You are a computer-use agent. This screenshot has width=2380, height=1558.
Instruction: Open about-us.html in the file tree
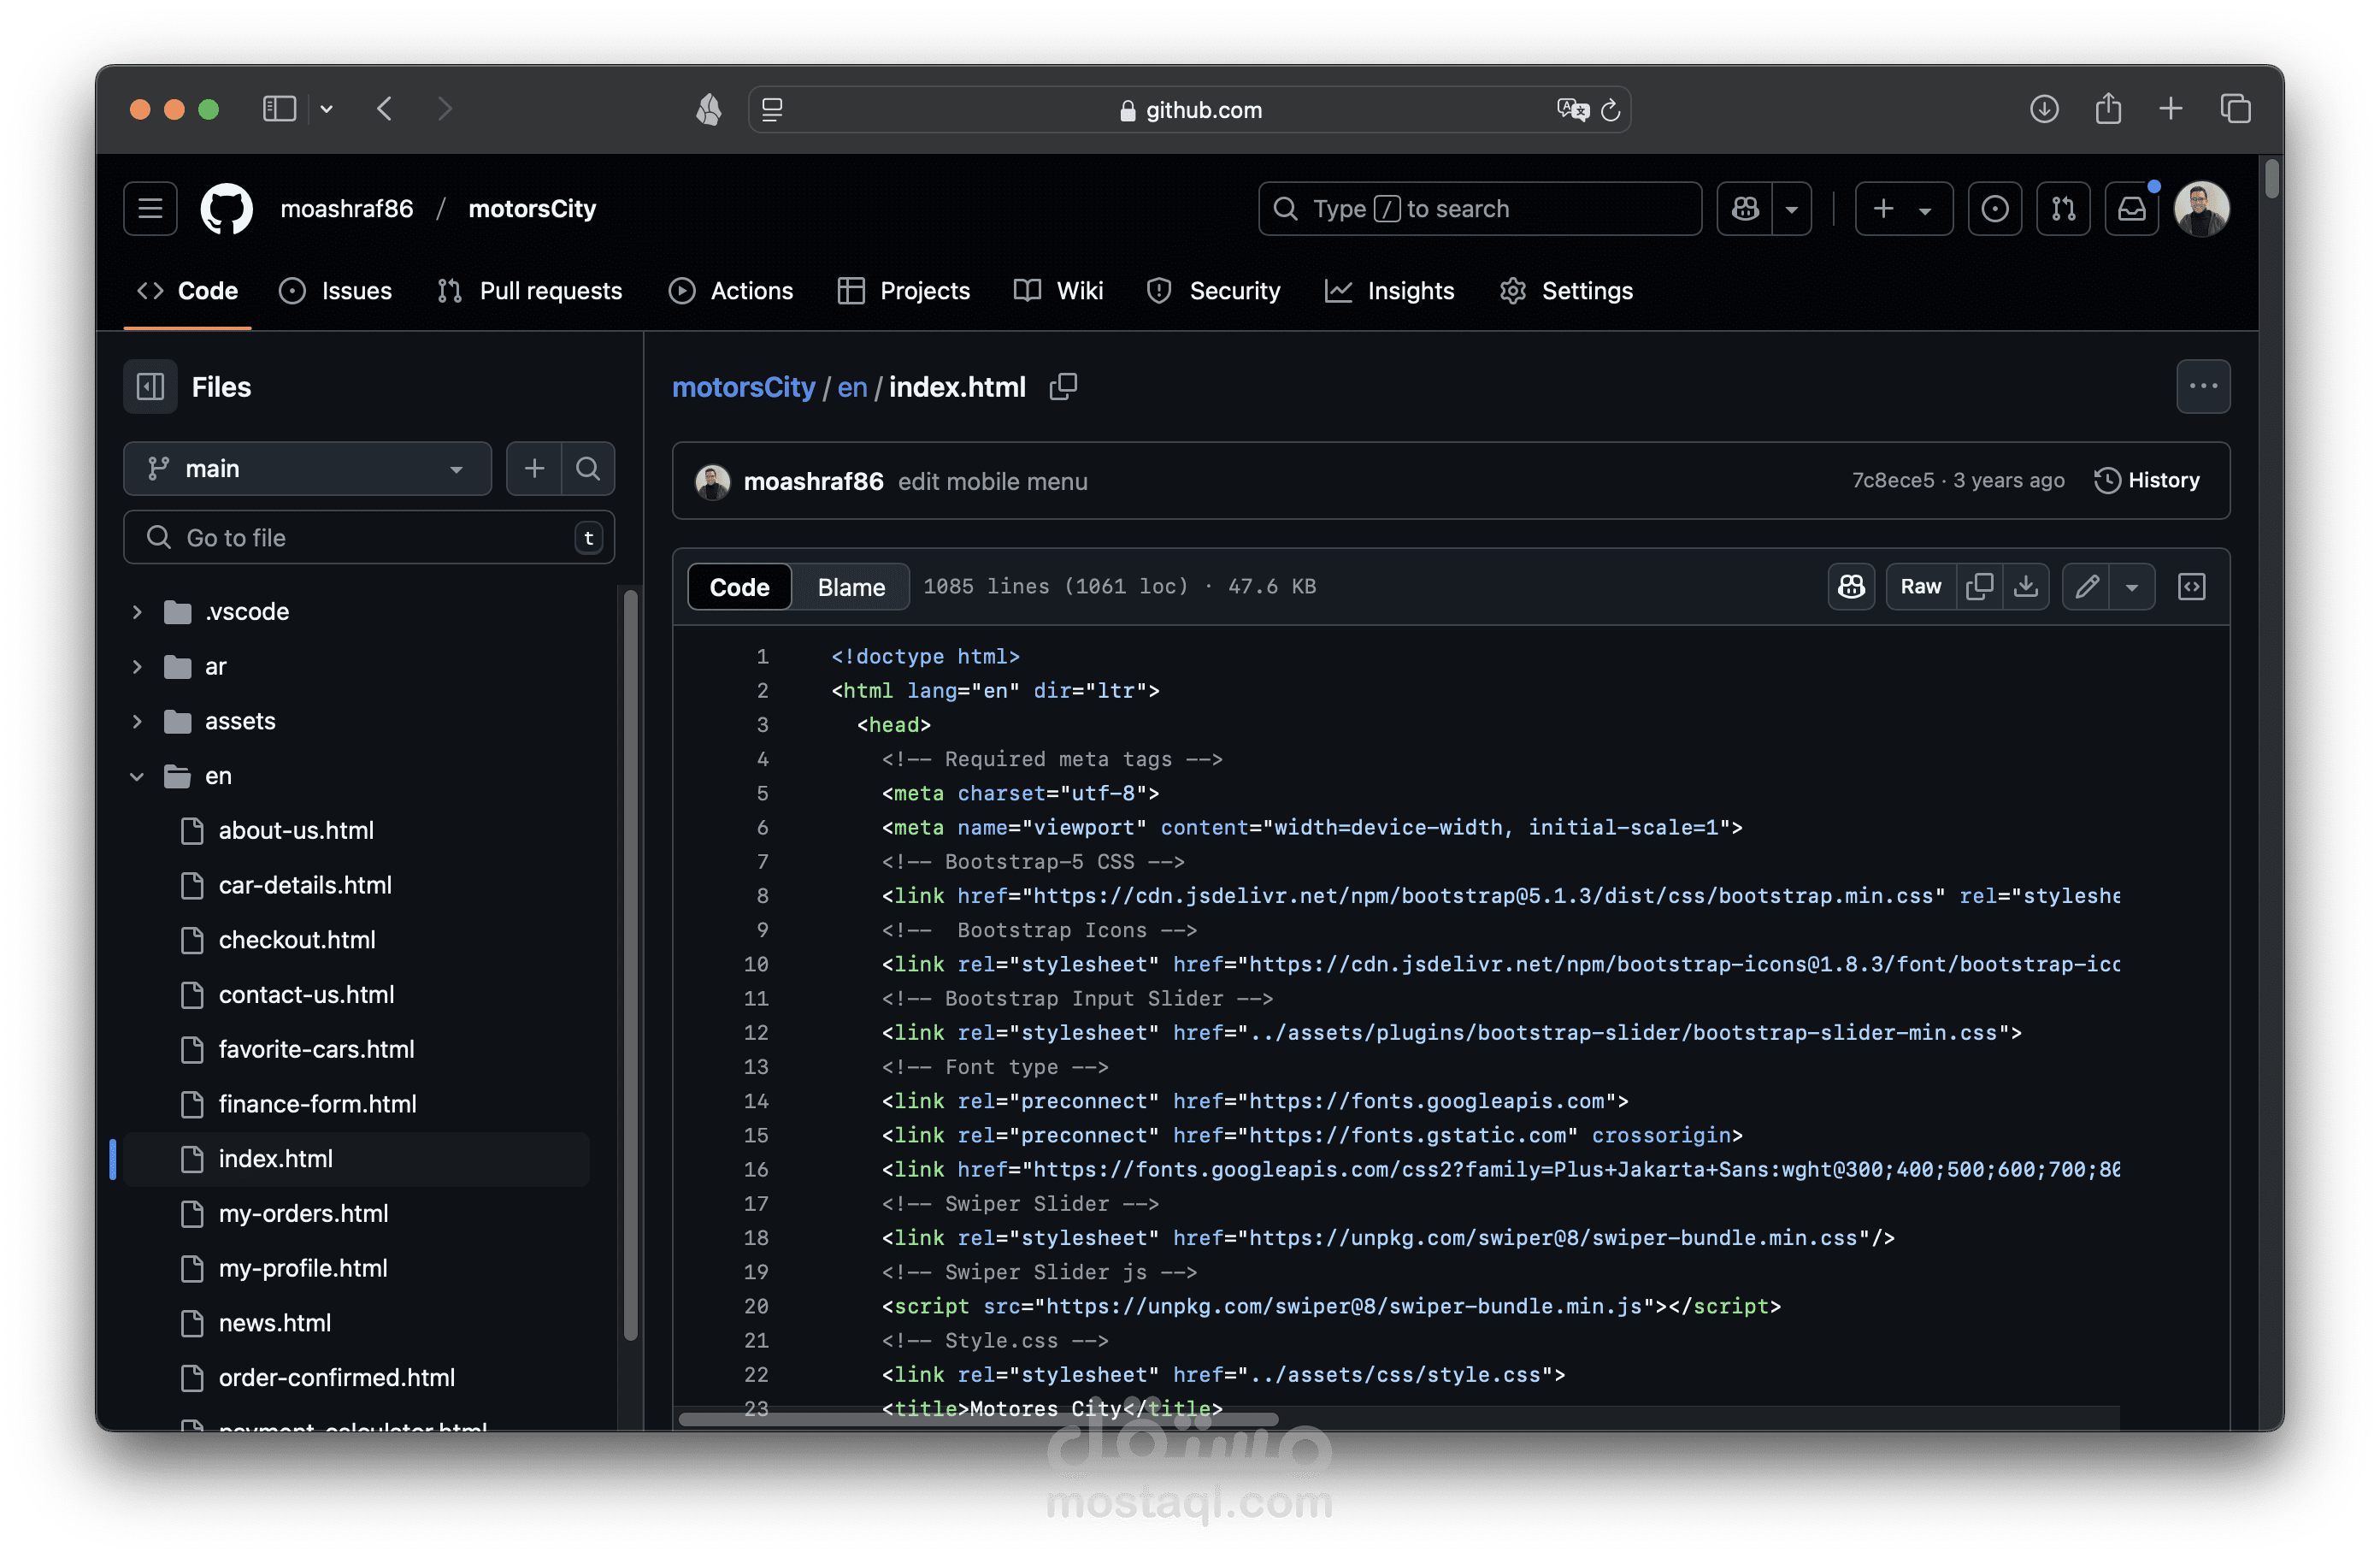pyautogui.click(x=296, y=831)
